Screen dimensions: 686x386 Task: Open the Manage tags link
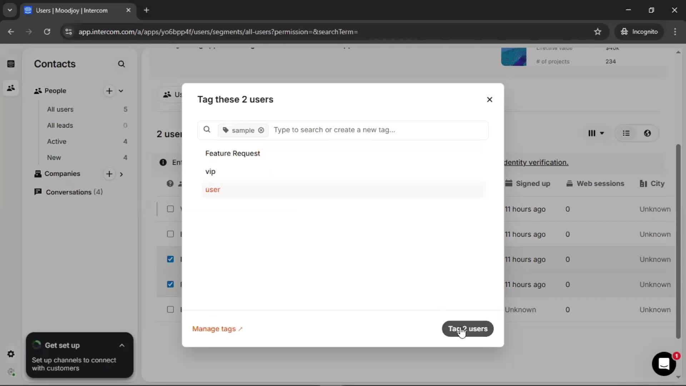click(x=217, y=329)
